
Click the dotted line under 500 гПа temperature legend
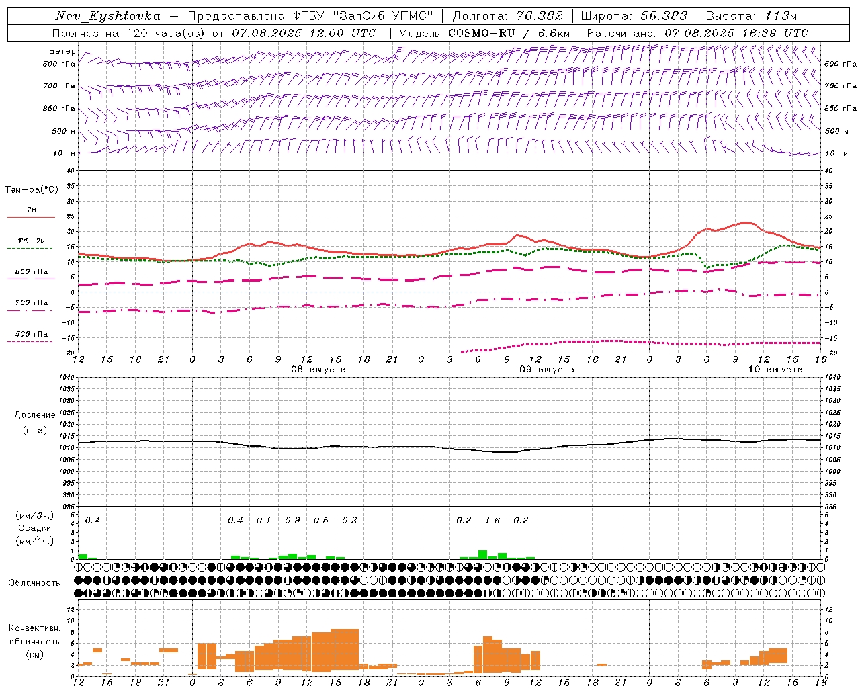tap(30, 342)
